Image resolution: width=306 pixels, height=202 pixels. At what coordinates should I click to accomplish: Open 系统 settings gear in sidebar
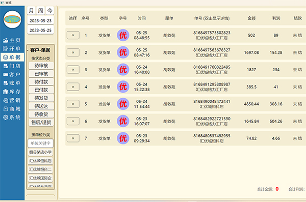pos(12,117)
